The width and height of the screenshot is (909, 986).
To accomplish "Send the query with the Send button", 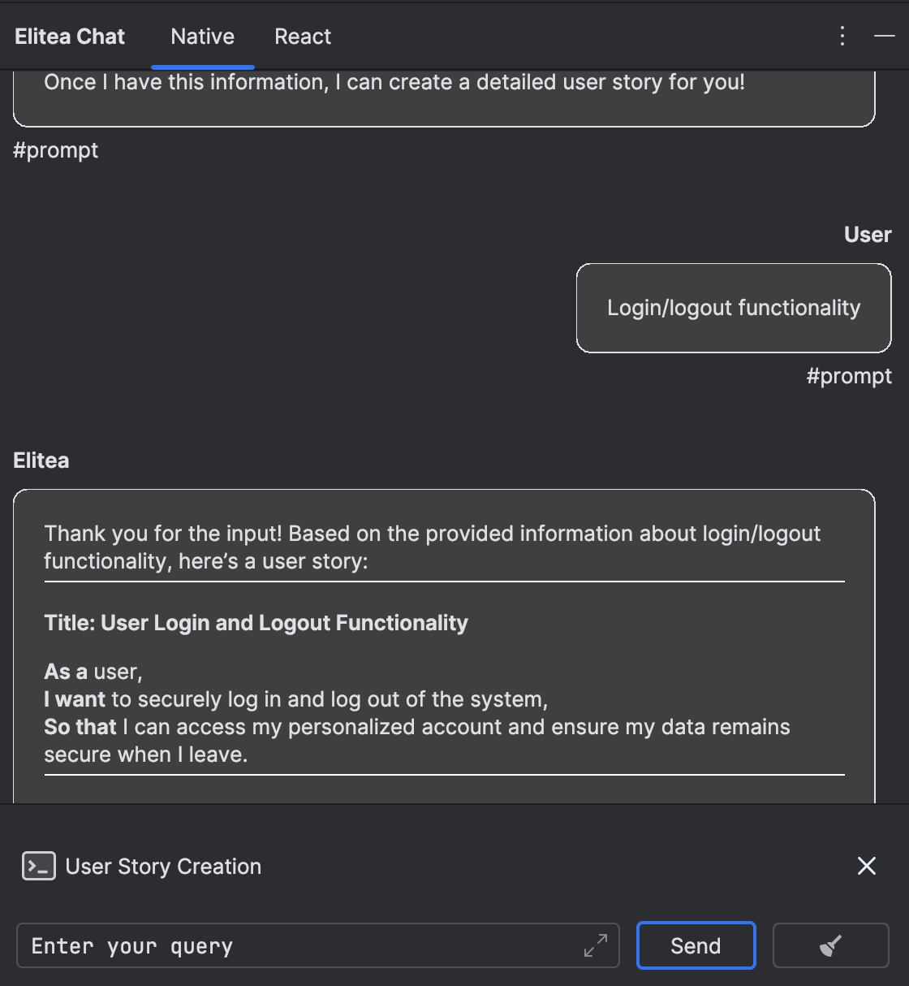I will [696, 945].
